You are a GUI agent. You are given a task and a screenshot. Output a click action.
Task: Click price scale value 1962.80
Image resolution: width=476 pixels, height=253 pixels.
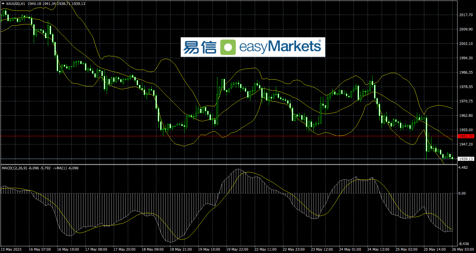pos(466,116)
